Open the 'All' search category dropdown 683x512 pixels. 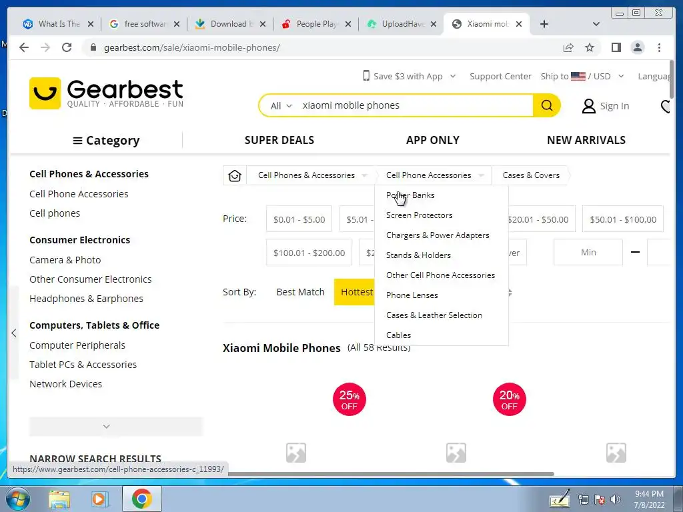coord(281,106)
